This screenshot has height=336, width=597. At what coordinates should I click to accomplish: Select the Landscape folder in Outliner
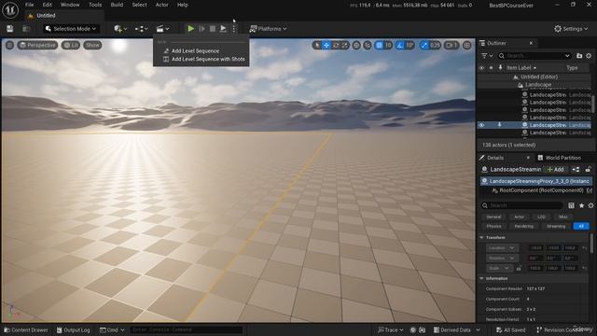(x=538, y=85)
